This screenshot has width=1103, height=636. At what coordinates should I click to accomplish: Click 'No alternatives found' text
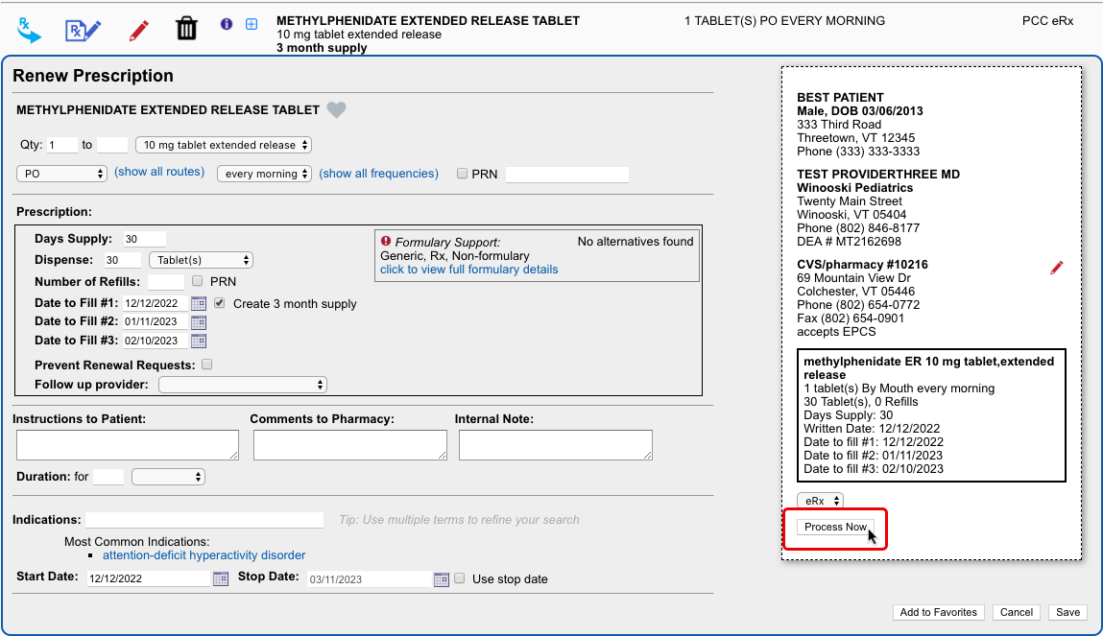click(x=635, y=242)
